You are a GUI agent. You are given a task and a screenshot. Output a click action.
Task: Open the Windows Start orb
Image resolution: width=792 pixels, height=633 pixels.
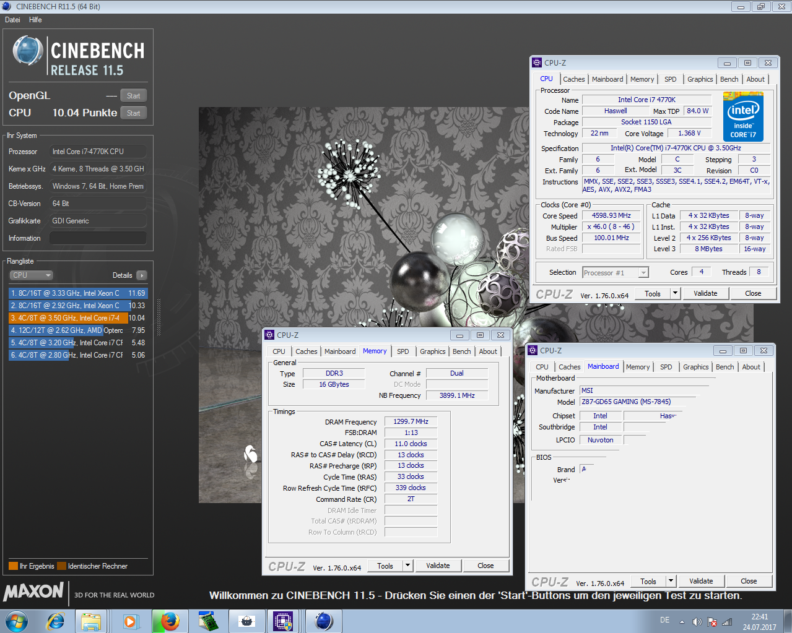(17, 621)
